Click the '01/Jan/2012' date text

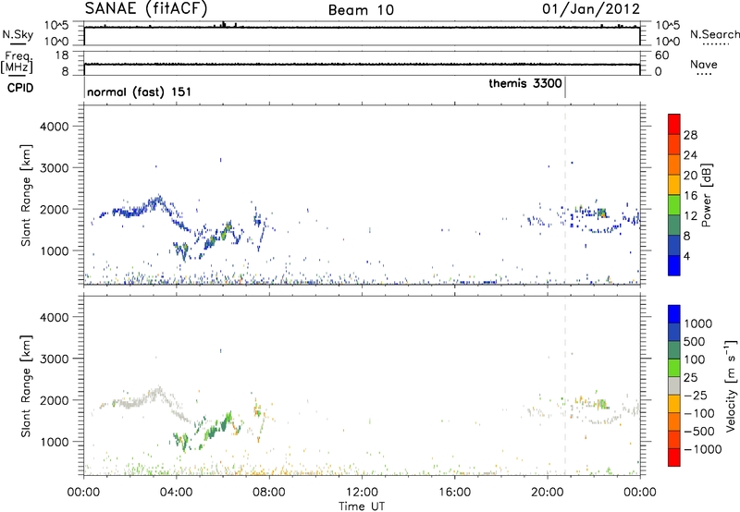click(x=591, y=9)
